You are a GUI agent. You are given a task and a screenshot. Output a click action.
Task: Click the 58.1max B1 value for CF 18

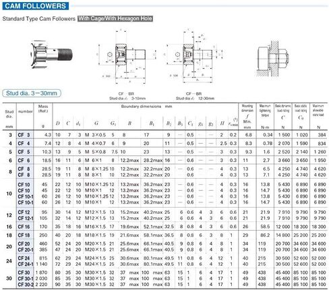[x=153, y=235]
